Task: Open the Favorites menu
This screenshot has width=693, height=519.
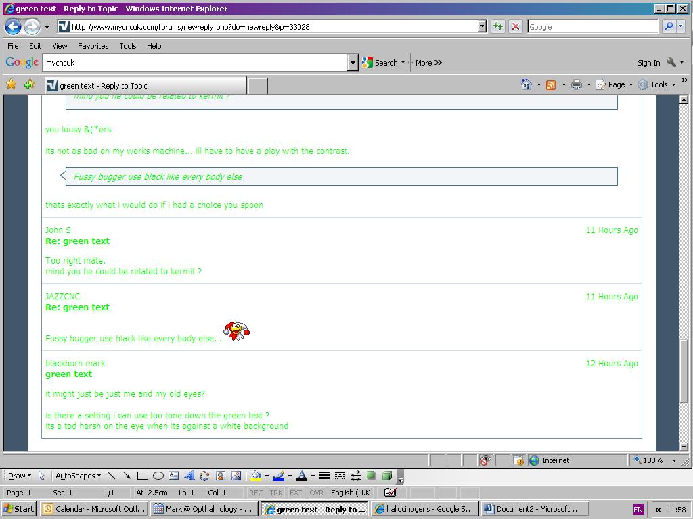Action: (x=93, y=46)
